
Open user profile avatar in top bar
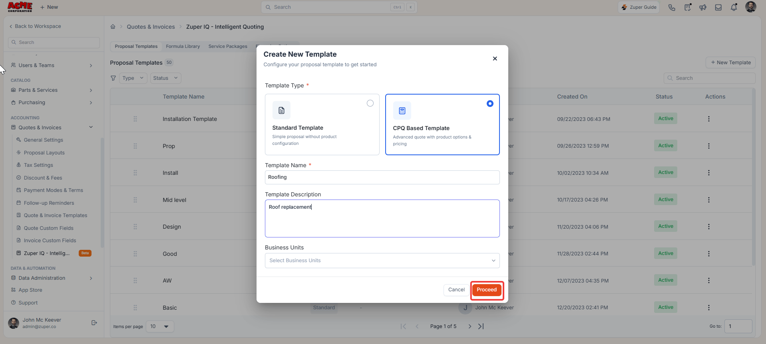pos(750,7)
